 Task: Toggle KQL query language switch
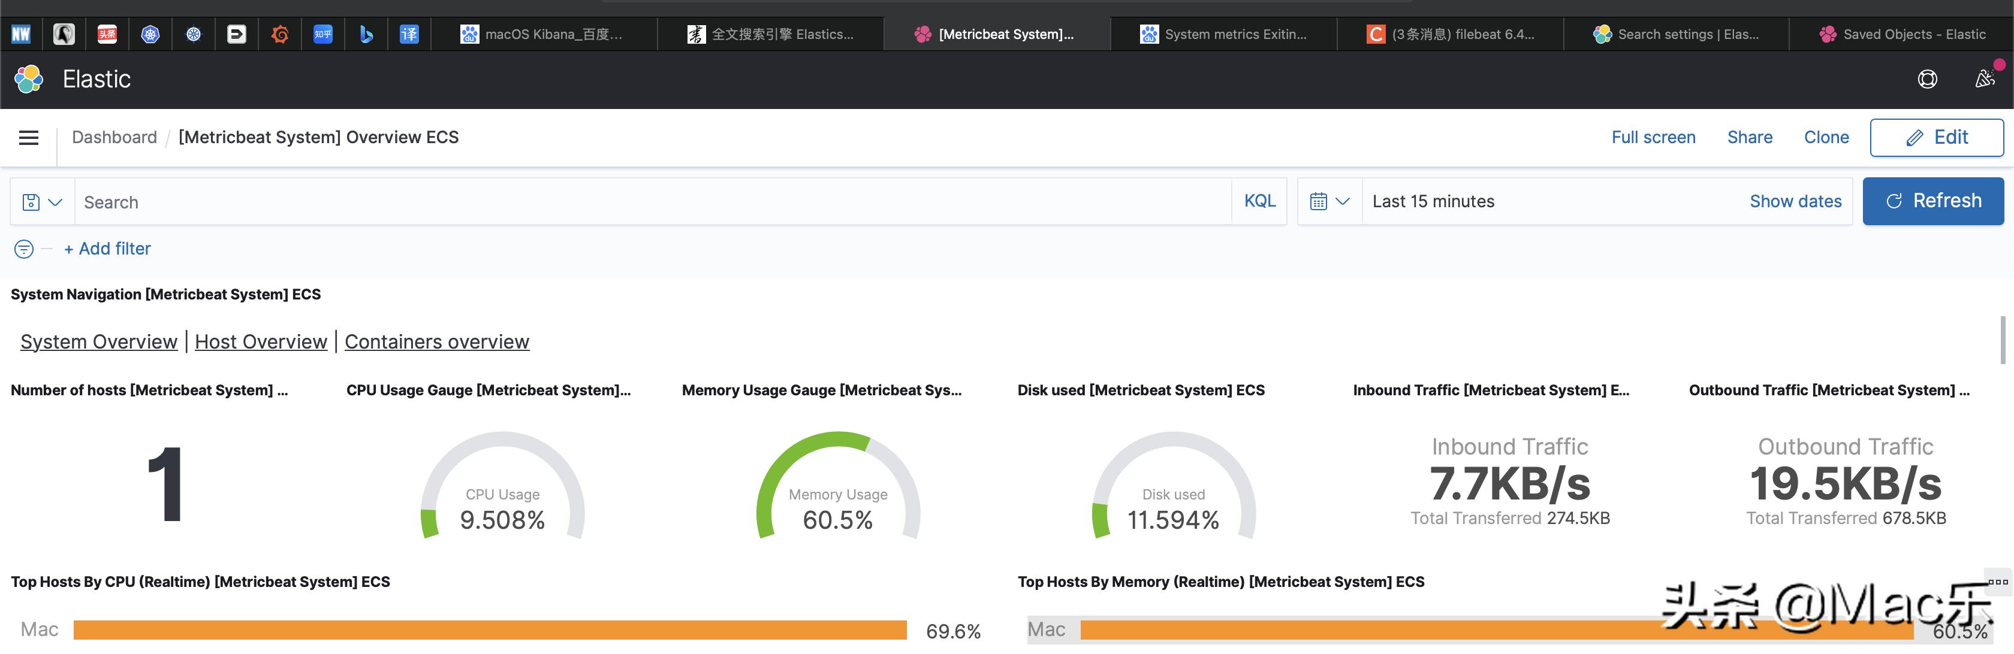(x=1259, y=202)
